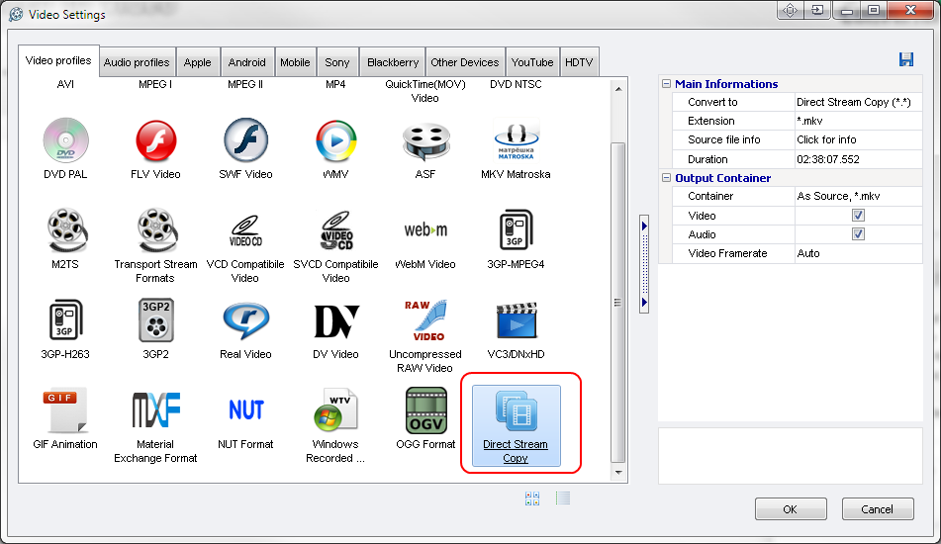Viewport: 941px width, 544px height.
Task: Select 3GP-H263 format icon
Action: 65,319
